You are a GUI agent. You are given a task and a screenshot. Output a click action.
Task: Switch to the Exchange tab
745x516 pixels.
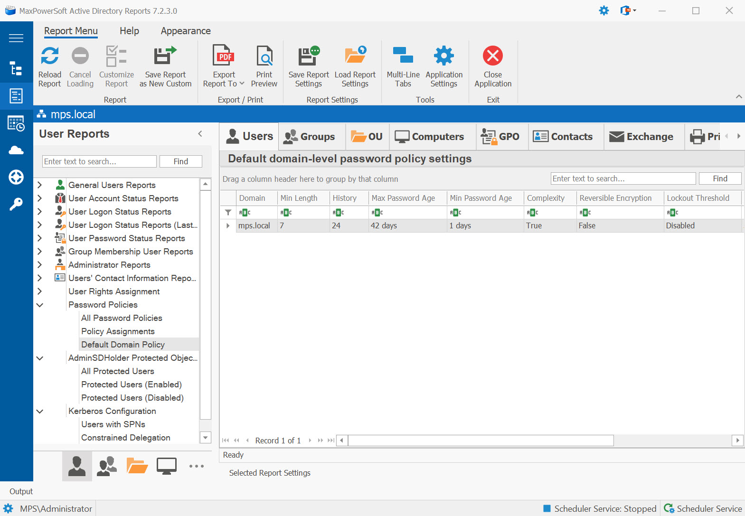tap(644, 137)
